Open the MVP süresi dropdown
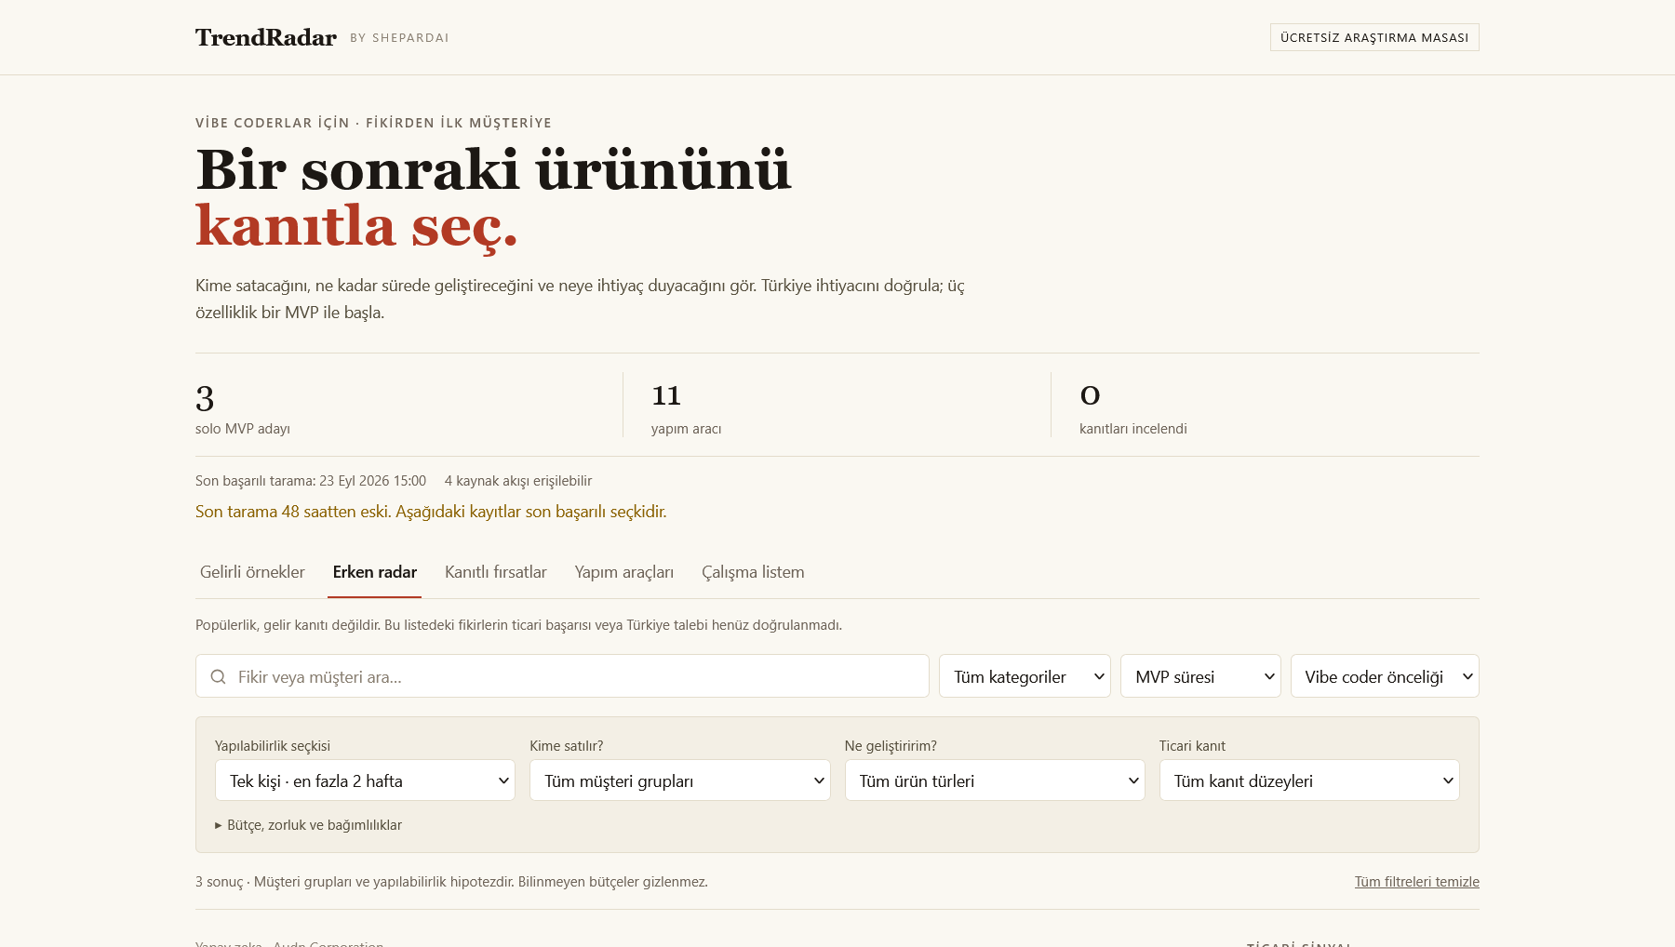 (1200, 676)
